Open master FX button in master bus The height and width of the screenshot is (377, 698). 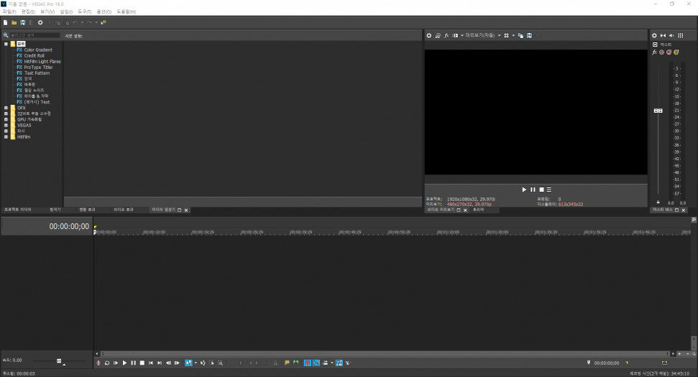(654, 52)
